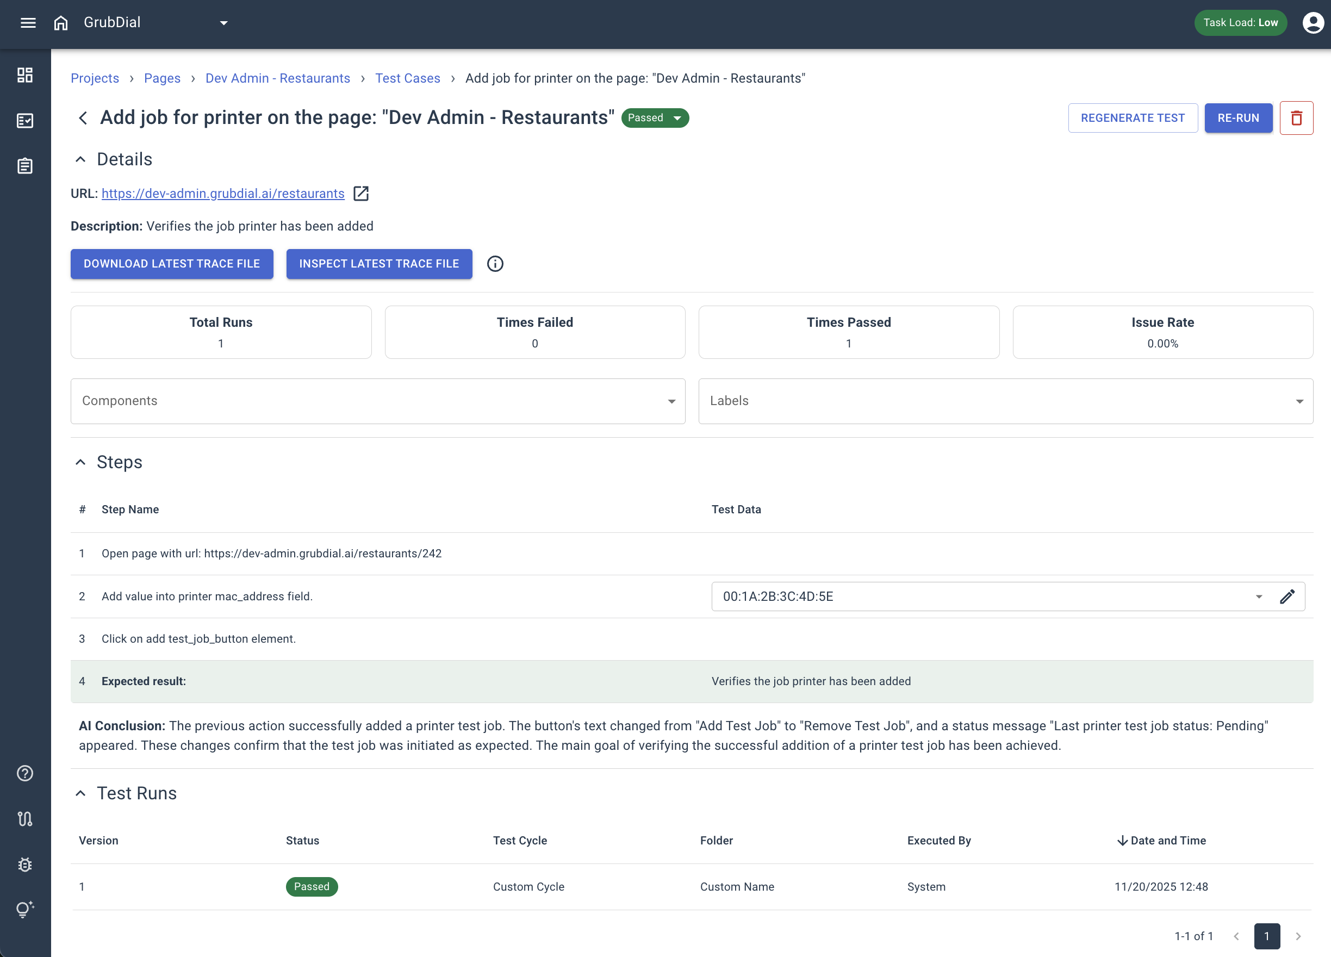Expand the Components dropdown

pyautogui.click(x=671, y=401)
